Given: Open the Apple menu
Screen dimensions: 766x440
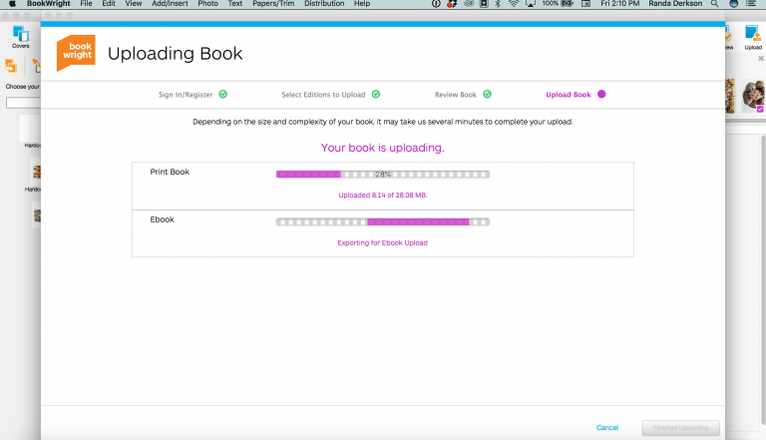Looking at the screenshot, I should [13, 3].
